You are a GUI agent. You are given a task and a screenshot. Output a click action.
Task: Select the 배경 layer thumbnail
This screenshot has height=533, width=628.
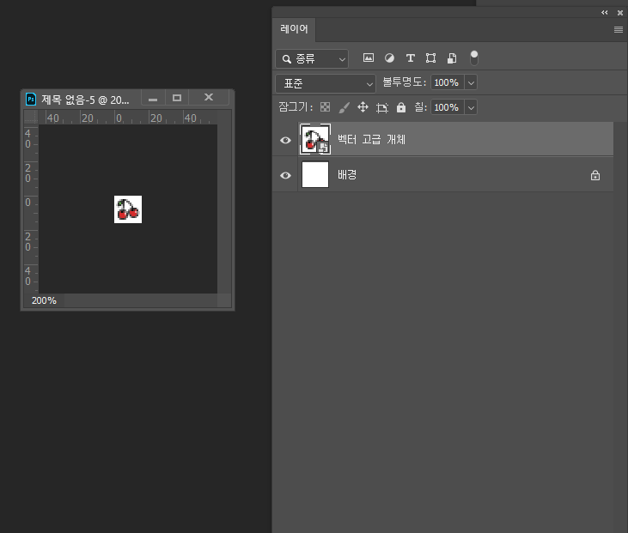[315, 174]
